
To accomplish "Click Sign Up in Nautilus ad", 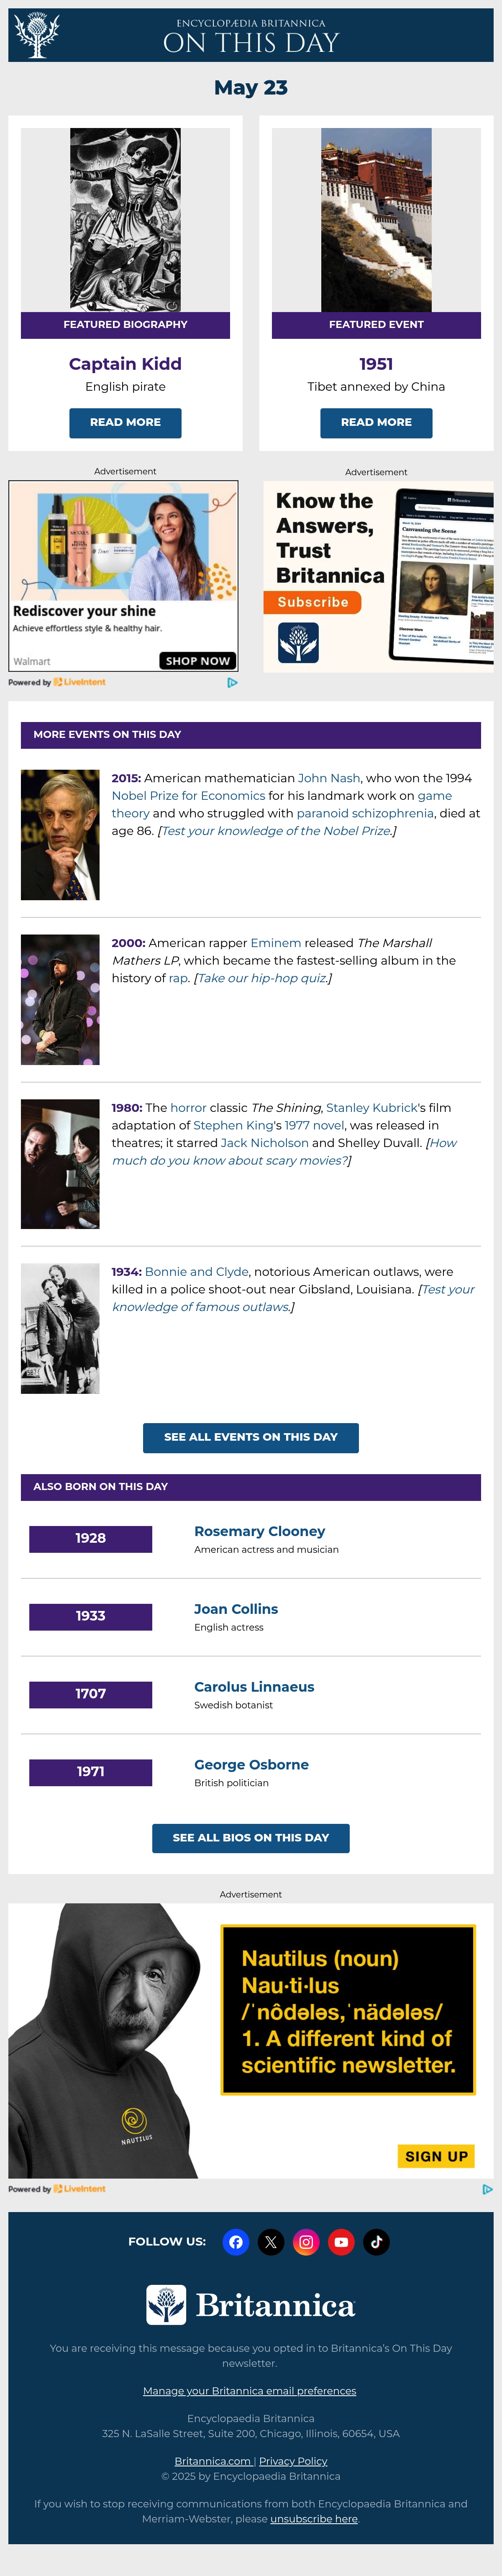I will pos(436,2156).
